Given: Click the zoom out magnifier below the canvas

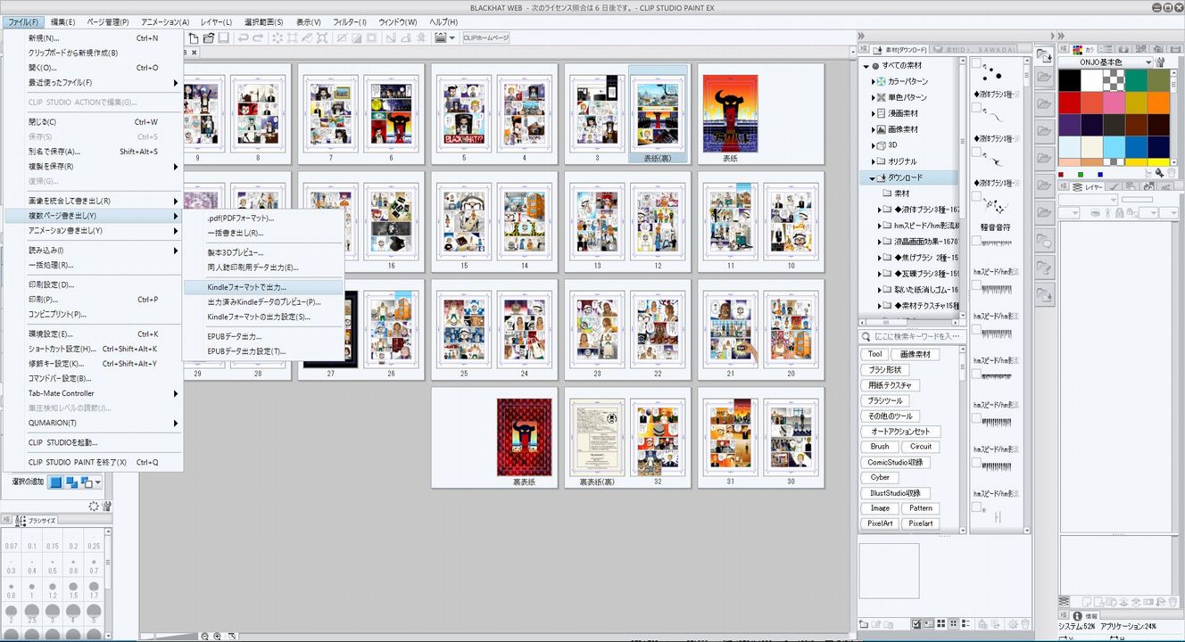Looking at the screenshot, I should [x=204, y=636].
